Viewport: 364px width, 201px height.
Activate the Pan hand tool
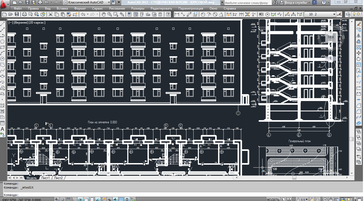(x=104, y=14)
